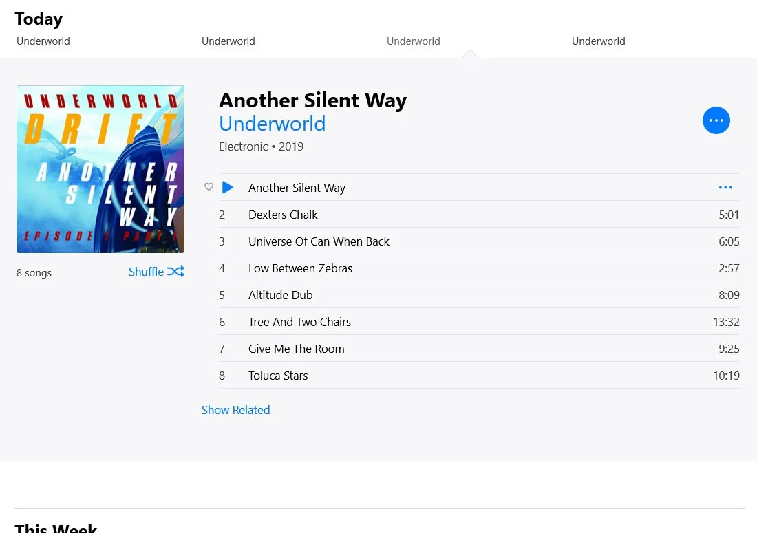Select the Drift album cover artwork
Viewport: 757px width, 533px height.
click(100, 169)
